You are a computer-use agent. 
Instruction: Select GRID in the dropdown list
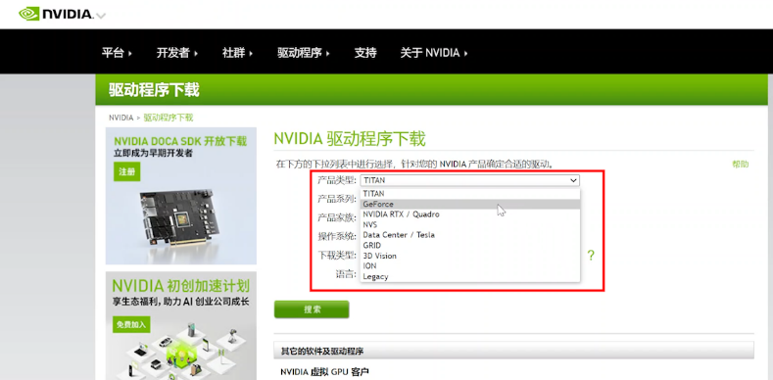click(470, 246)
